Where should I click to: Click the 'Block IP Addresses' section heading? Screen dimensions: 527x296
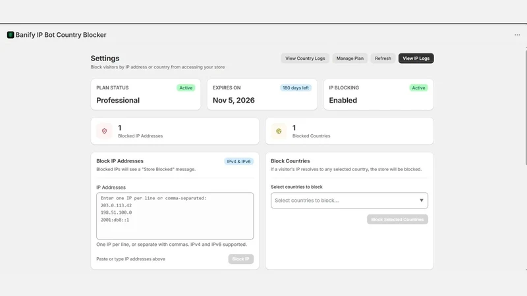120,161
